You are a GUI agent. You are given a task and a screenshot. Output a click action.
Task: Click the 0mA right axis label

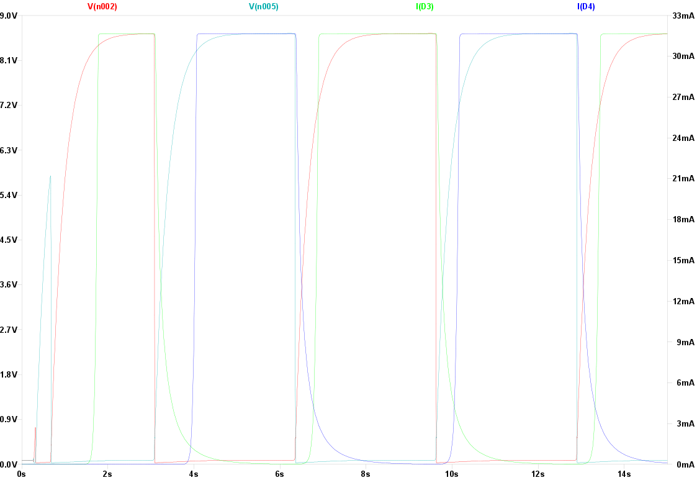685,464
